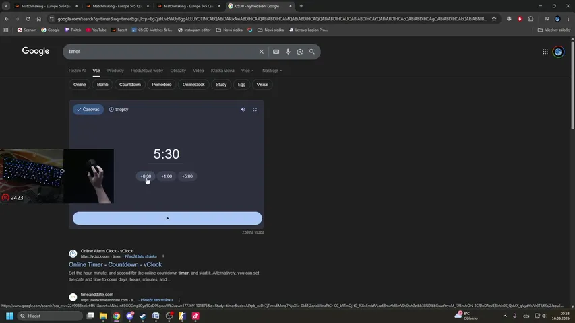Click the browser address bar URL
The image size is (575, 323).
pos(272,19)
